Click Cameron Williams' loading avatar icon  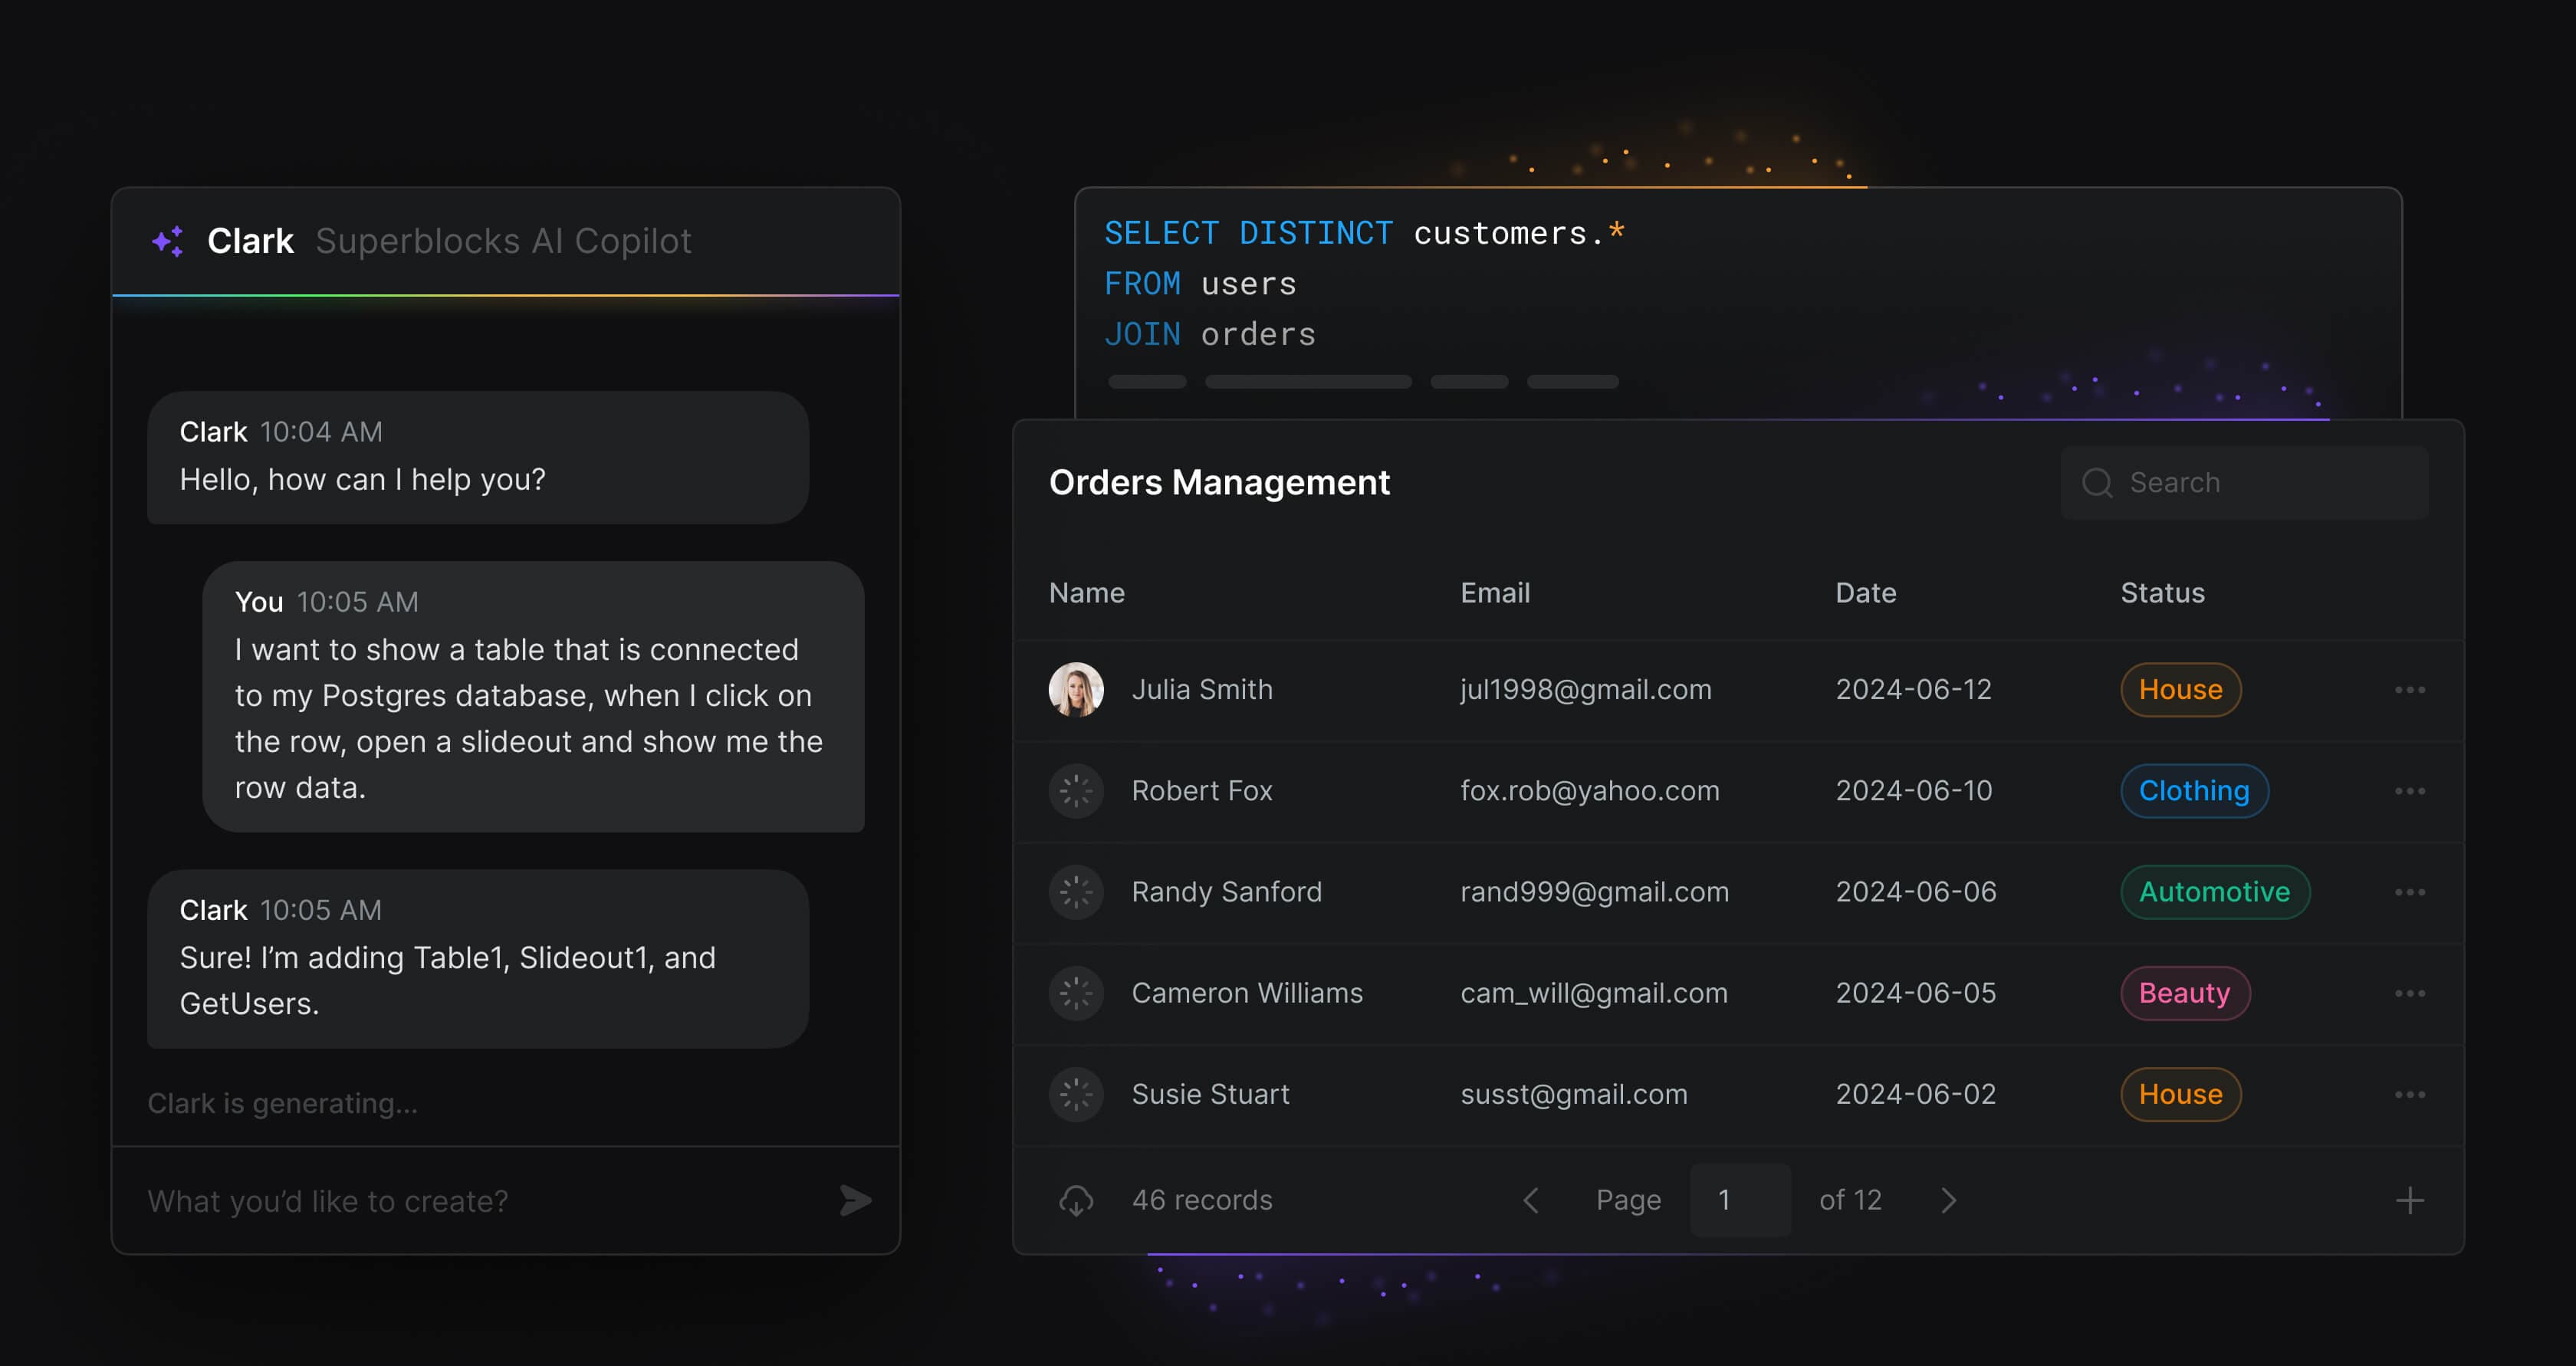1076,992
